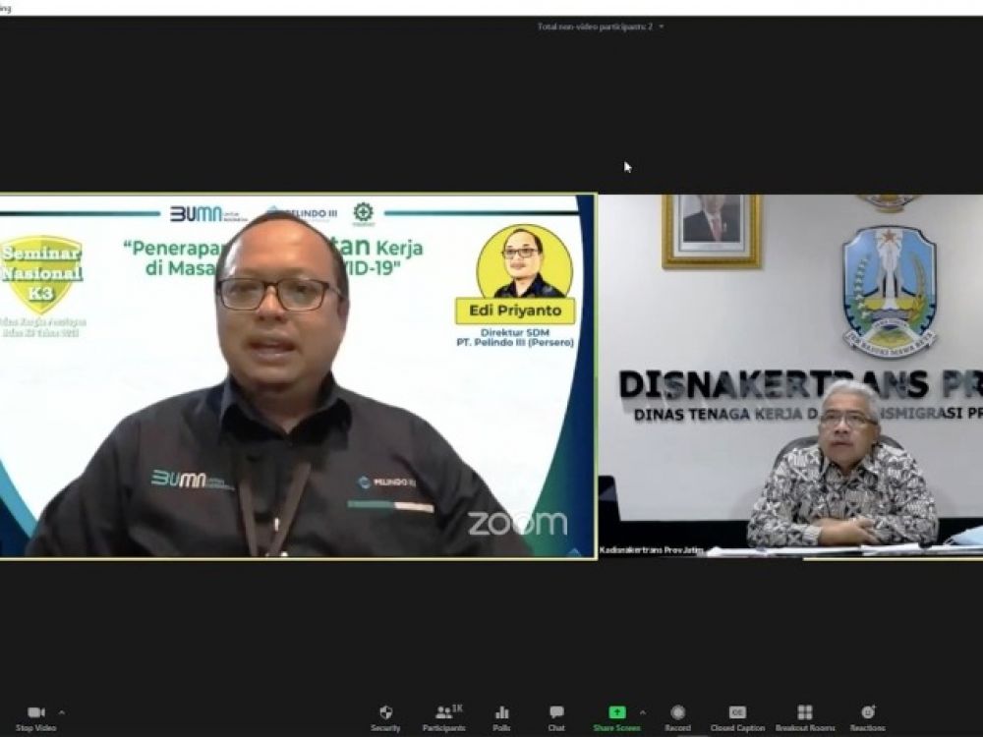Expand share options arrow beside Share Screen

643,711
